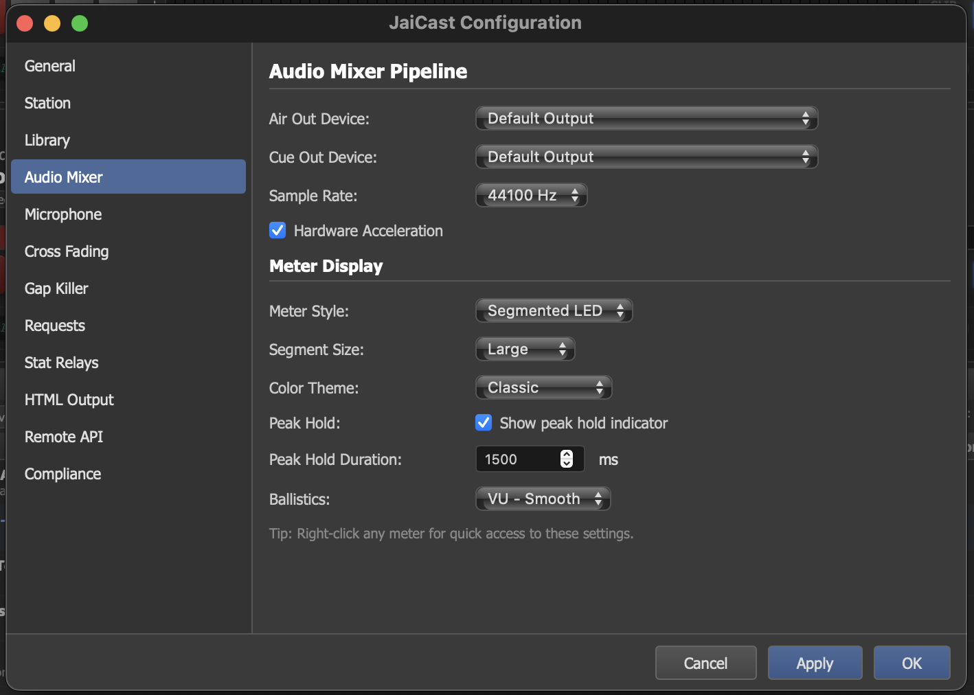
Task: Open the Meter Style dropdown
Action: pyautogui.click(x=554, y=310)
